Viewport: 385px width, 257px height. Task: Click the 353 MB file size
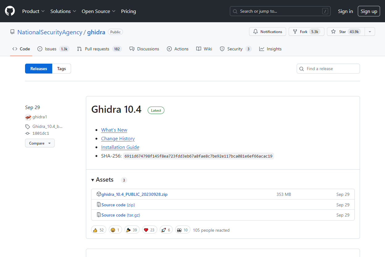(284, 194)
